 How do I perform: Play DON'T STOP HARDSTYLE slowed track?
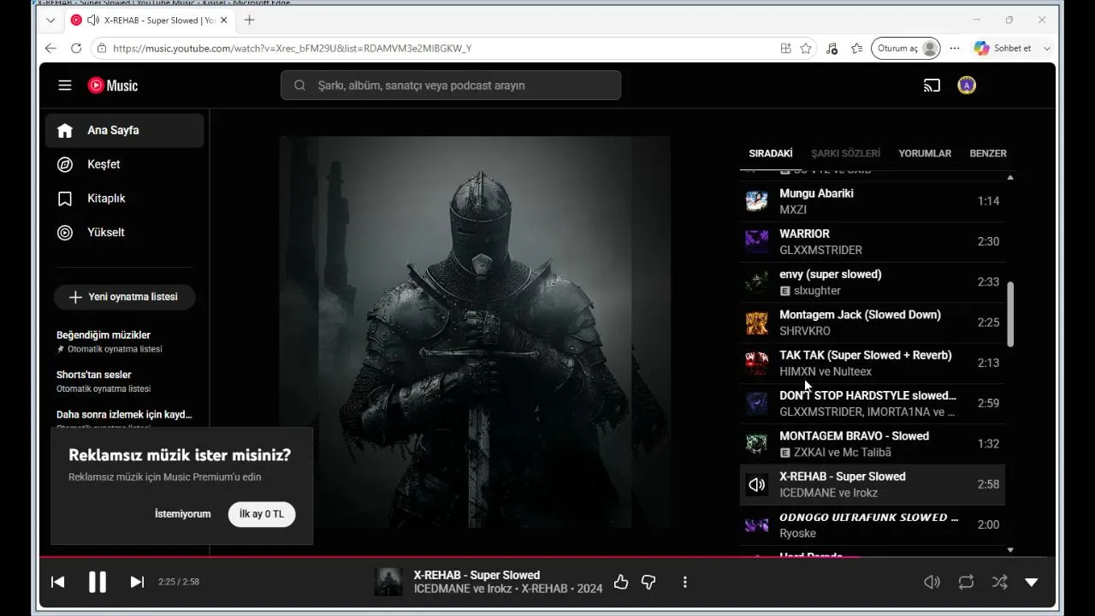[x=873, y=403]
